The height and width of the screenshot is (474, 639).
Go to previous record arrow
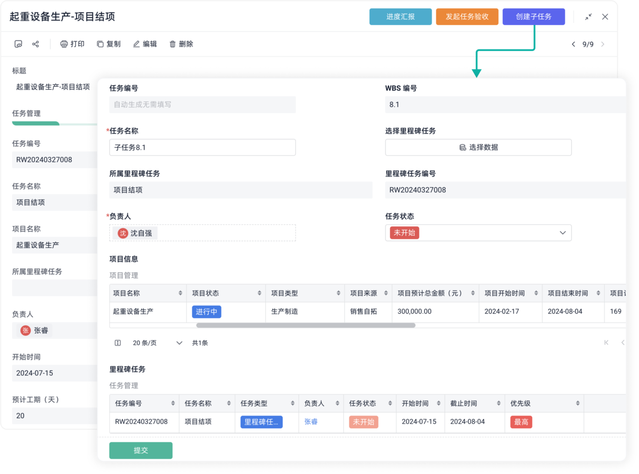tap(574, 44)
